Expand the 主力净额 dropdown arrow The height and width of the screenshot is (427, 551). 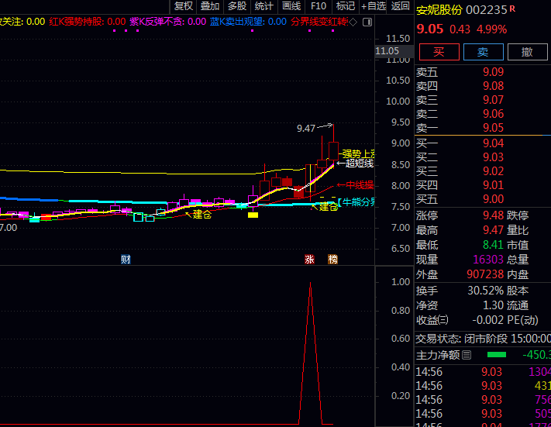pos(466,355)
